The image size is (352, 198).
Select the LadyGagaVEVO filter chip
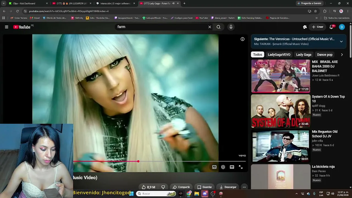point(279,54)
